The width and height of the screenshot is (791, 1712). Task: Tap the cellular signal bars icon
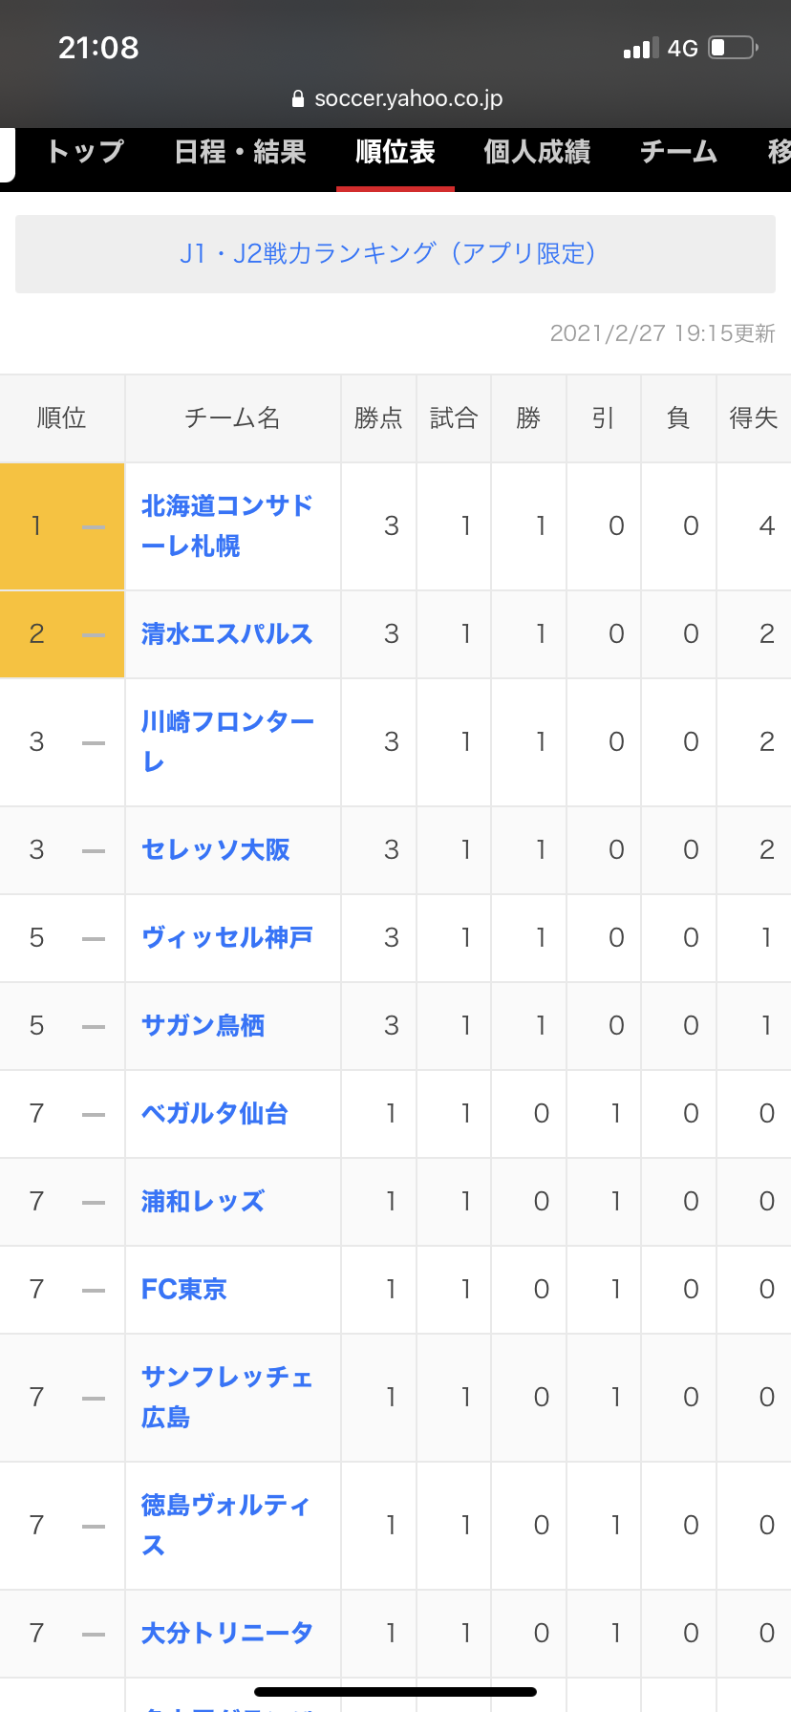click(641, 49)
